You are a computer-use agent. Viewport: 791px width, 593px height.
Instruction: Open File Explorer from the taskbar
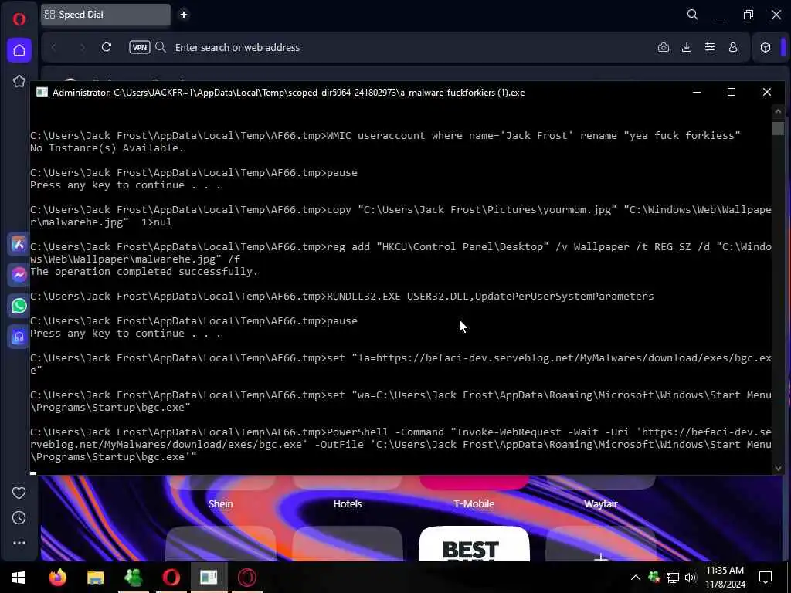point(95,578)
